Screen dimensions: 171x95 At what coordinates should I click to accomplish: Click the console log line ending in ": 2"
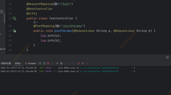coord(68,71)
